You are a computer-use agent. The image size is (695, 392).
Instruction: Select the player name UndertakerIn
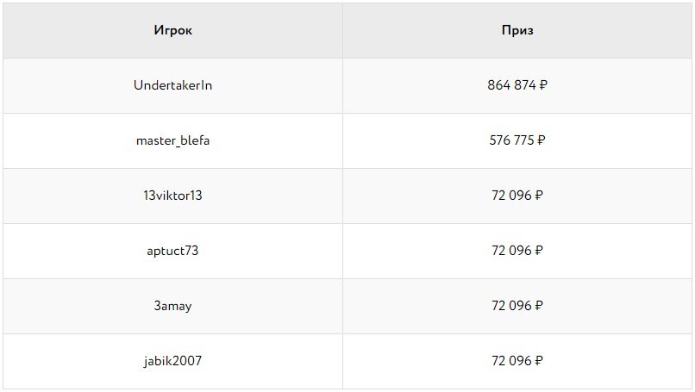click(172, 85)
